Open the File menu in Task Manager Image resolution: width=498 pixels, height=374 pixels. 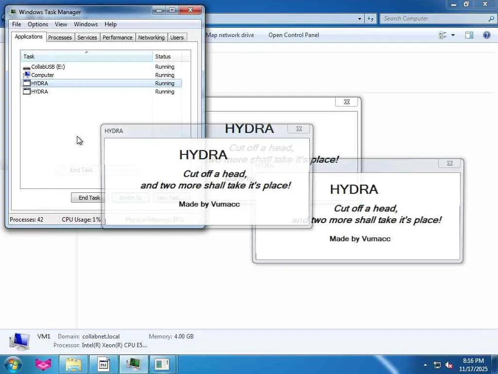point(17,24)
